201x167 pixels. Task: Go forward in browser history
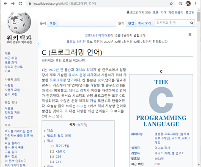tap(13, 3)
